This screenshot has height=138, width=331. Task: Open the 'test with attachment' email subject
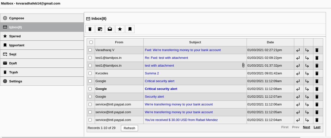[159, 66]
